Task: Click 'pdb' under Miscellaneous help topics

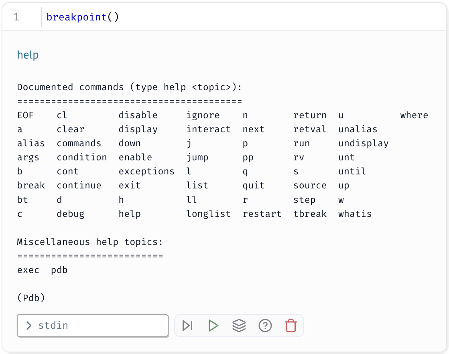Action: tap(59, 270)
